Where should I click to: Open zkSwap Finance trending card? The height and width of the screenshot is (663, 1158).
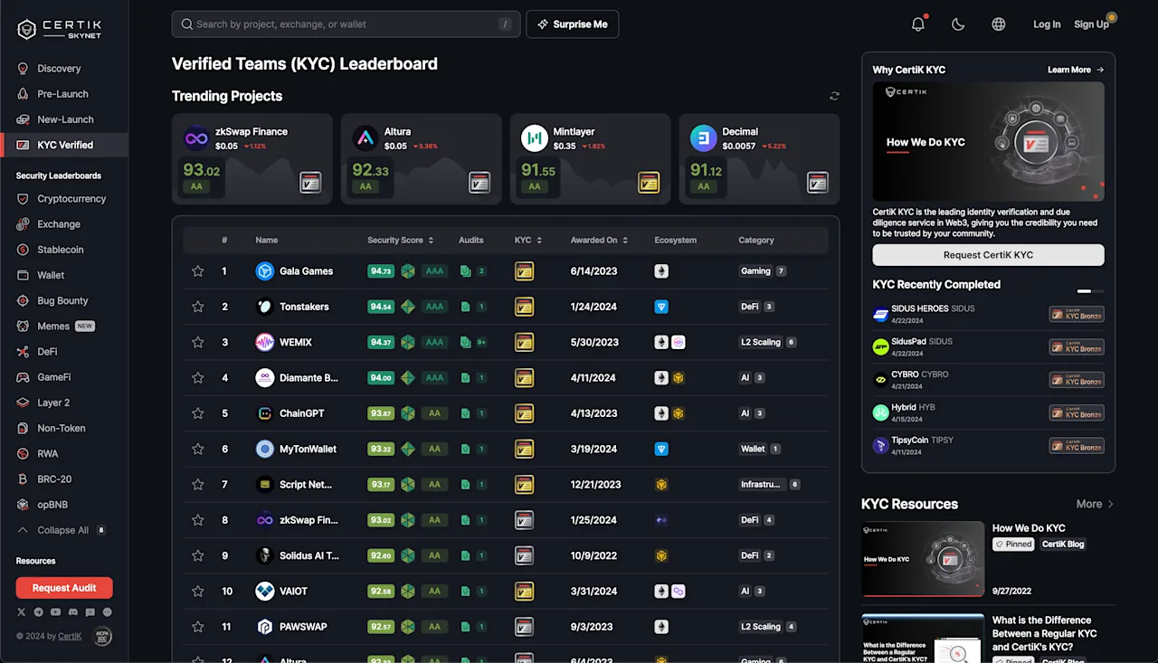click(252, 158)
